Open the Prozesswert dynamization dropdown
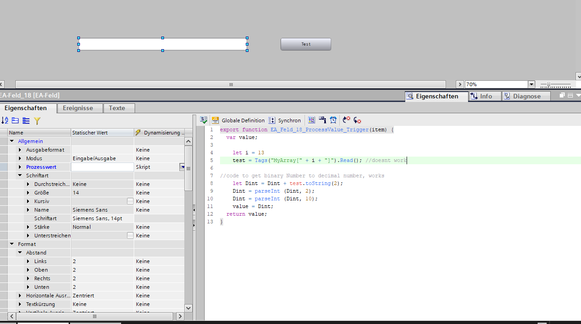This screenshot has height=324, width=581. coord(183,167)
